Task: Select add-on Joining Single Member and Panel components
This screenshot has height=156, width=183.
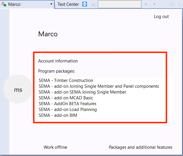Action: [x=99, y=86]
